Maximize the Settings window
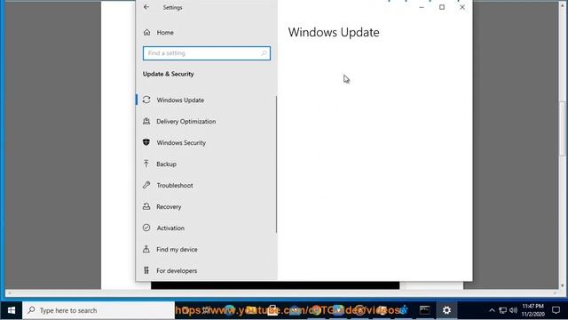Image resolution: width=568 pixels, height=320 pixels. pos(442,7)
